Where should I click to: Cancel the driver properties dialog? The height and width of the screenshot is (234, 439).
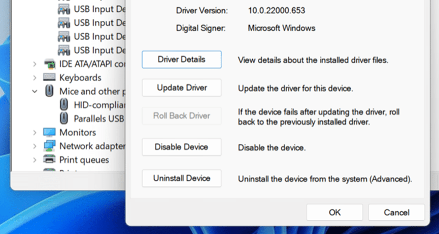coord(396,212)
